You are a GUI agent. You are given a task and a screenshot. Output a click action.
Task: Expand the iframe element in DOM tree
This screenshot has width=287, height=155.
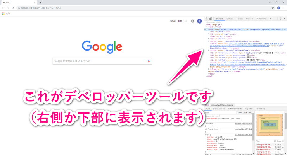[x=209, y=69]
